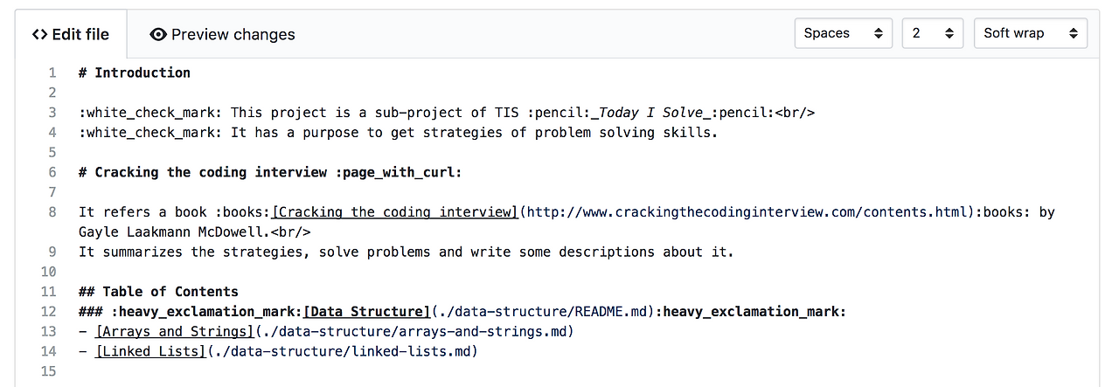The image size is (1119, 387).
Task: Click the code brackets icon on Edit file
Action: tap(39, 35)
